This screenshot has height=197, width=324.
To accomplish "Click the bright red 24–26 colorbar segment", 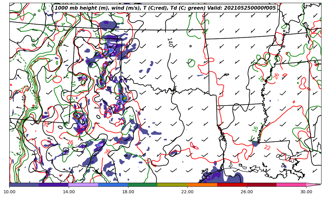I will pyautogui.click(x=232, y=185).
